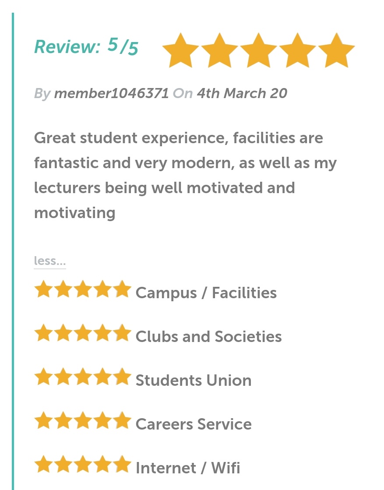Screen dimensions: 384x490
Task: Open reviewer profile member1046371
Action: [111, 93]
